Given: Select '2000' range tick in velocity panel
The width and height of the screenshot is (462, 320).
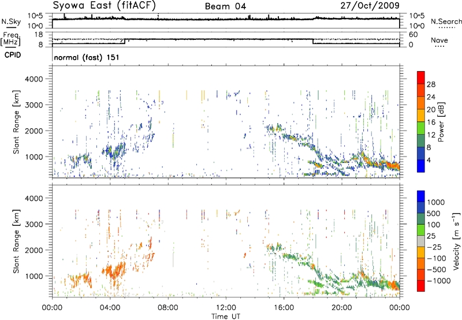Looking at the screenshot, I should point(34,250).
